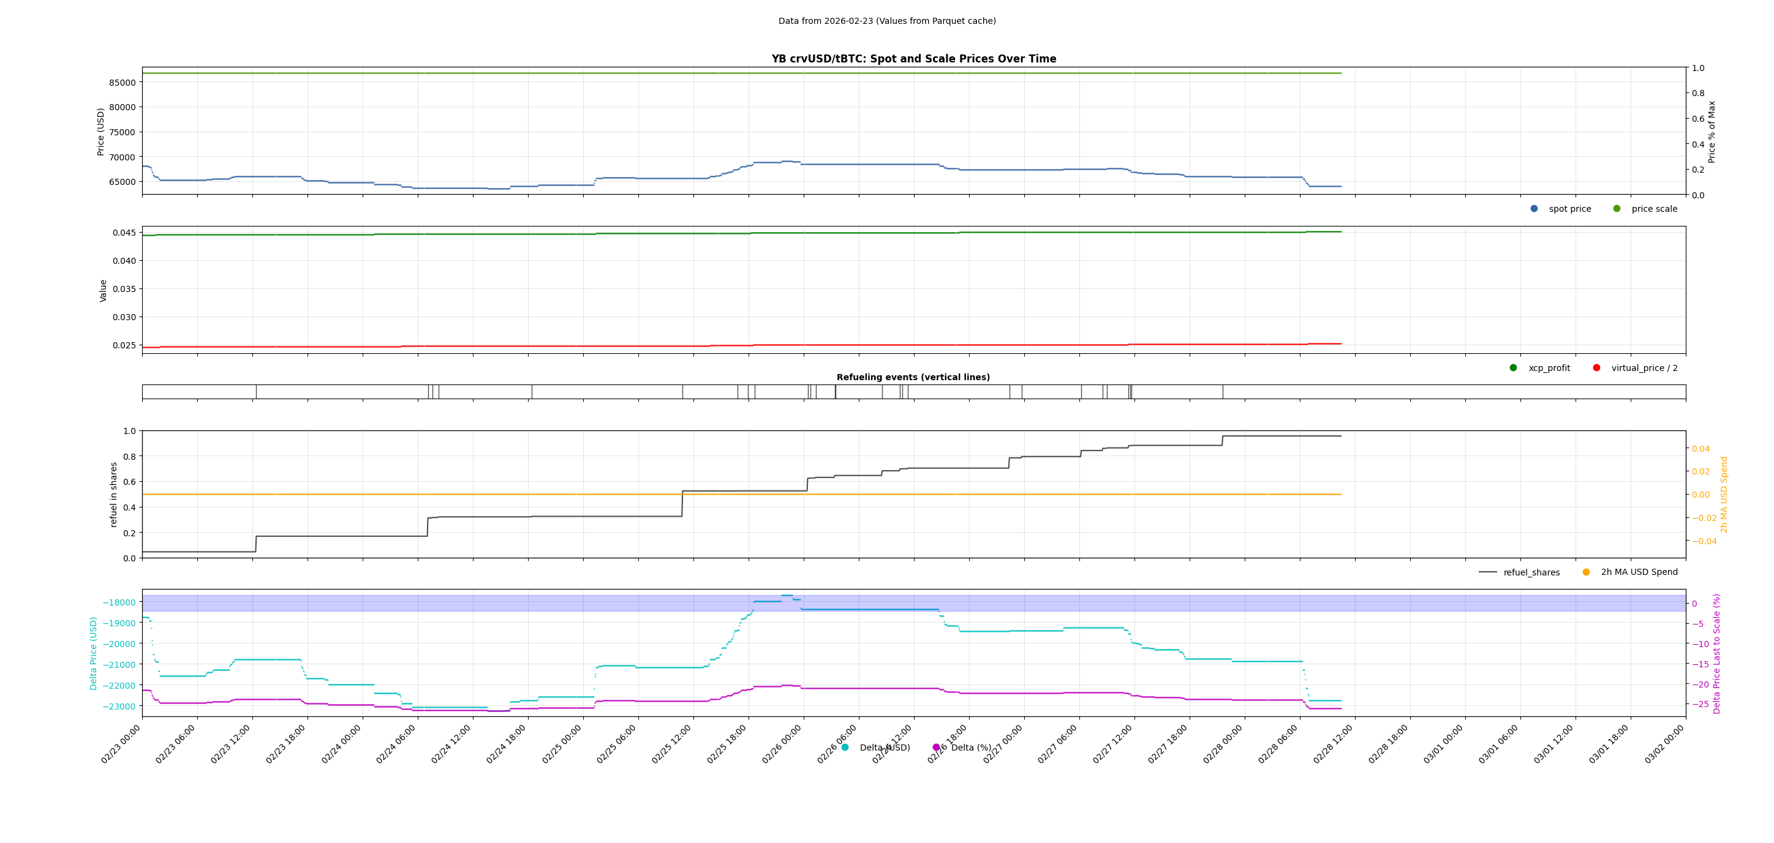Click the chart title YB crvUSD/tBTC

[x=913, y=59]
